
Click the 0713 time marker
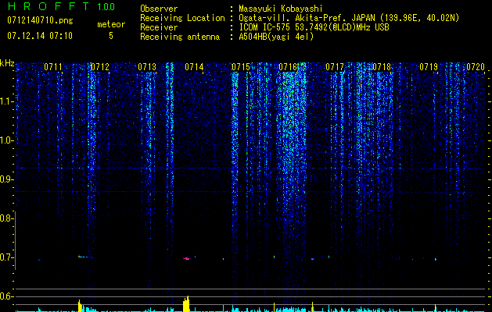coord(147,67)
